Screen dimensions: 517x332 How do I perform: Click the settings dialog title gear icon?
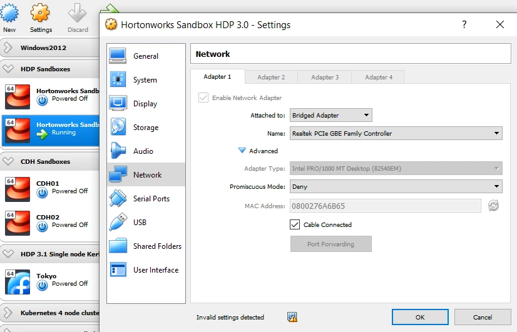pos(111,24)
